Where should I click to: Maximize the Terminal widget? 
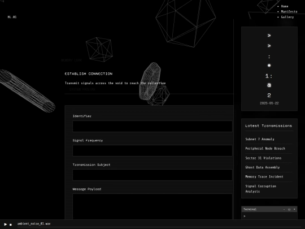pos(289,209)
